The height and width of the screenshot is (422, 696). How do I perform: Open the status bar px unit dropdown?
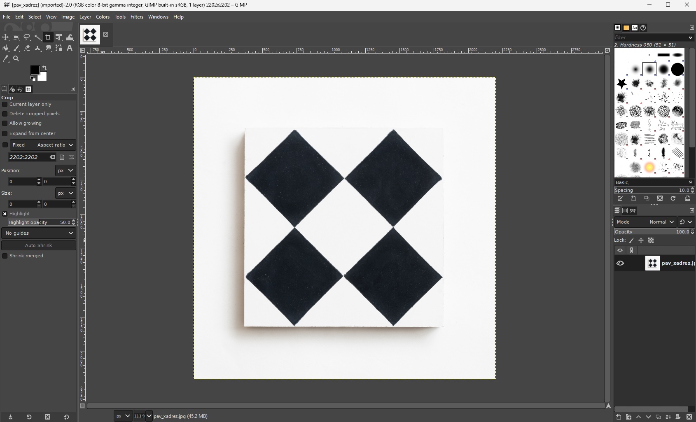point(123,416)
